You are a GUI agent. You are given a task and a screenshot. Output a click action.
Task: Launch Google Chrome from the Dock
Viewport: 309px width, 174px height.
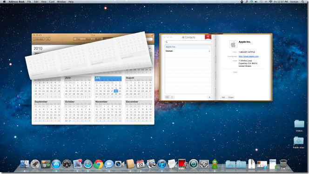(x=98, y=164)
